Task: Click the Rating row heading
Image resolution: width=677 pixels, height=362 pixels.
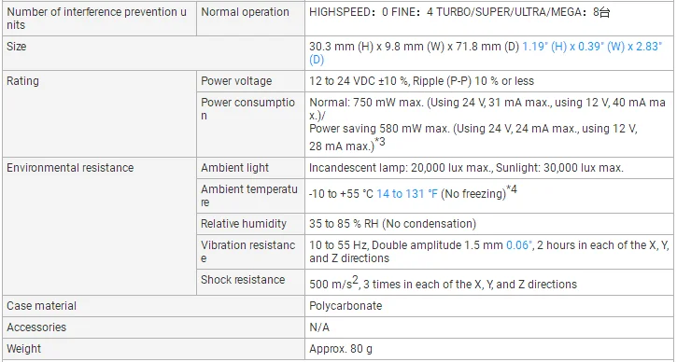Action: click(22, 81)
